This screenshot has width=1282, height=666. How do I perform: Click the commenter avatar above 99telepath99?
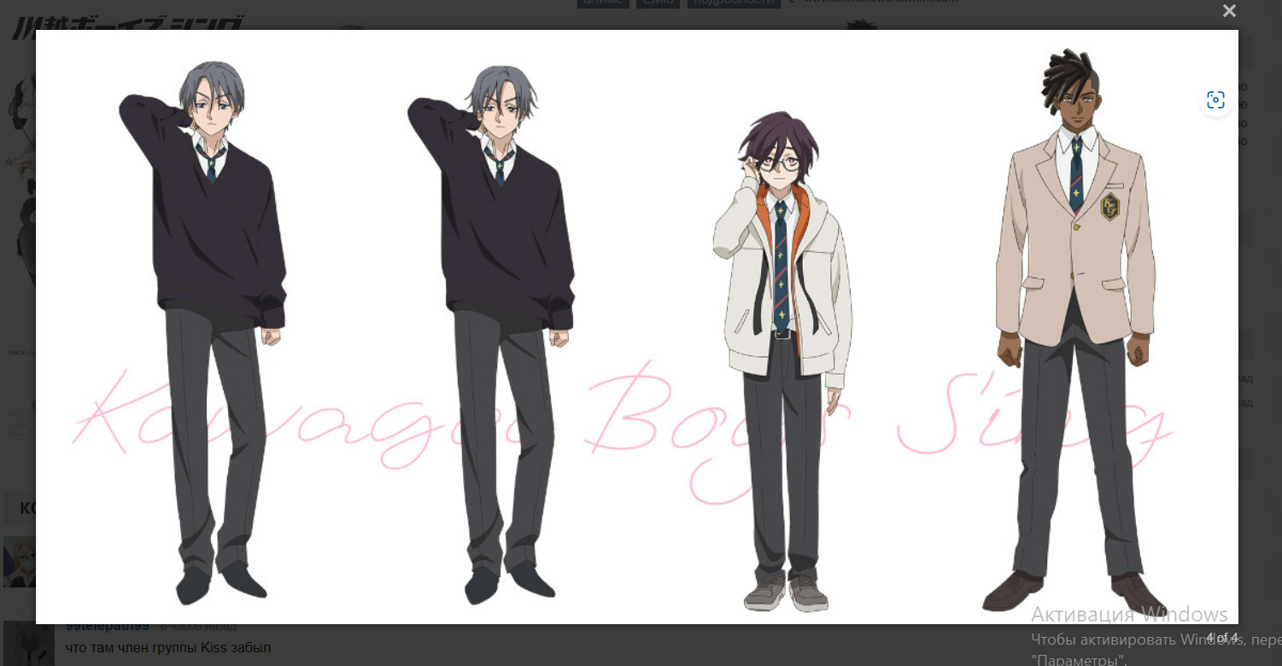18,561
